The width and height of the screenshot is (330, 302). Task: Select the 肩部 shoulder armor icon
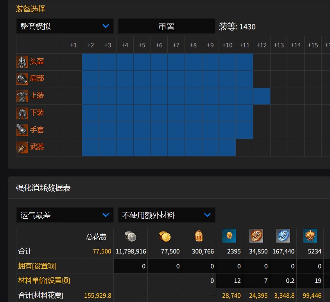(x=22, y=79)
